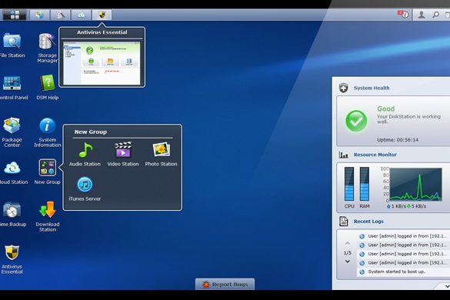
Task: Click the network traffic graph
Action: pos(415,184)
